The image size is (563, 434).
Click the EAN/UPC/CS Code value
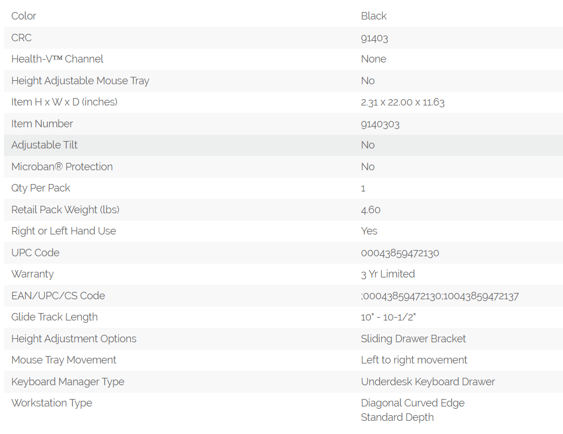[440, 296]
